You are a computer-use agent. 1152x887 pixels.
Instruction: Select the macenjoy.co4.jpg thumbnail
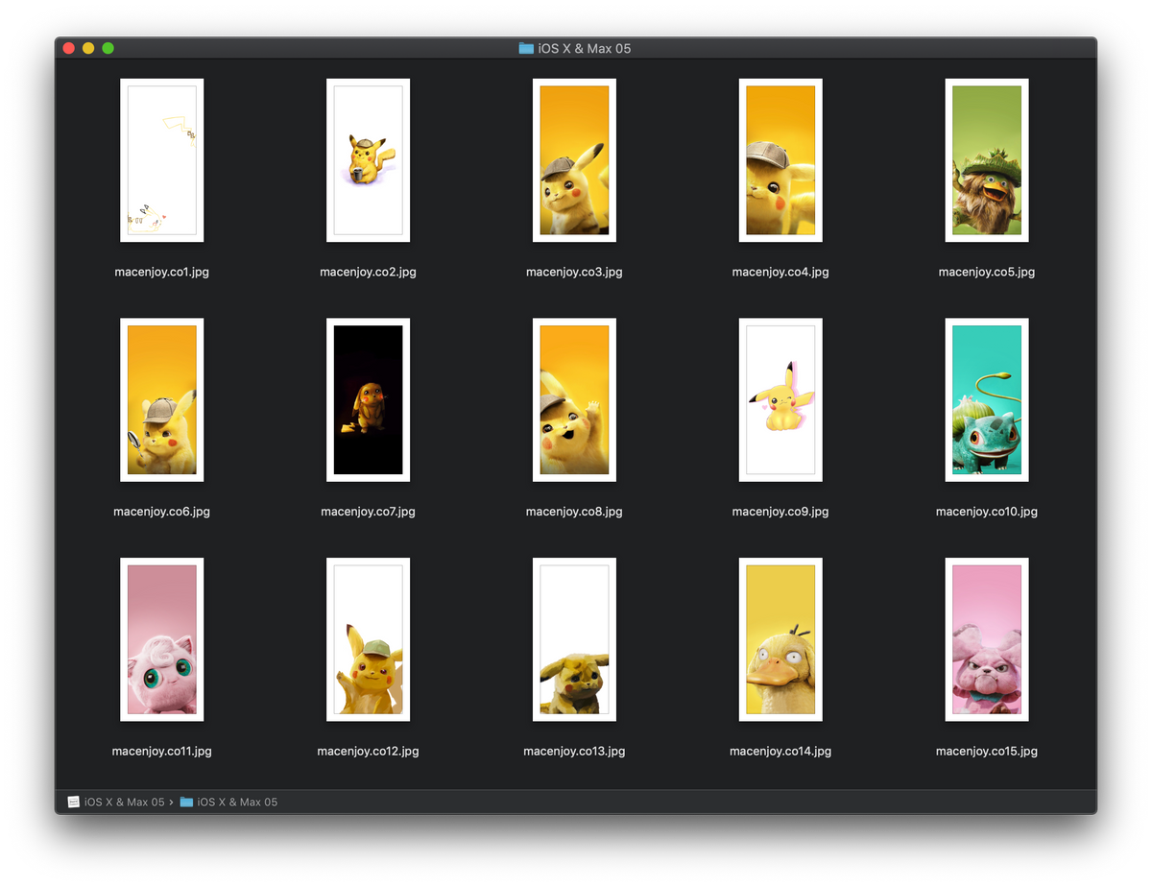(780, 160)
